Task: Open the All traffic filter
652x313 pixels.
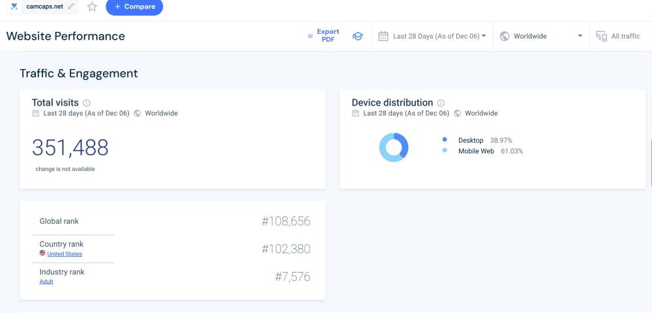Action: point(625,37)
